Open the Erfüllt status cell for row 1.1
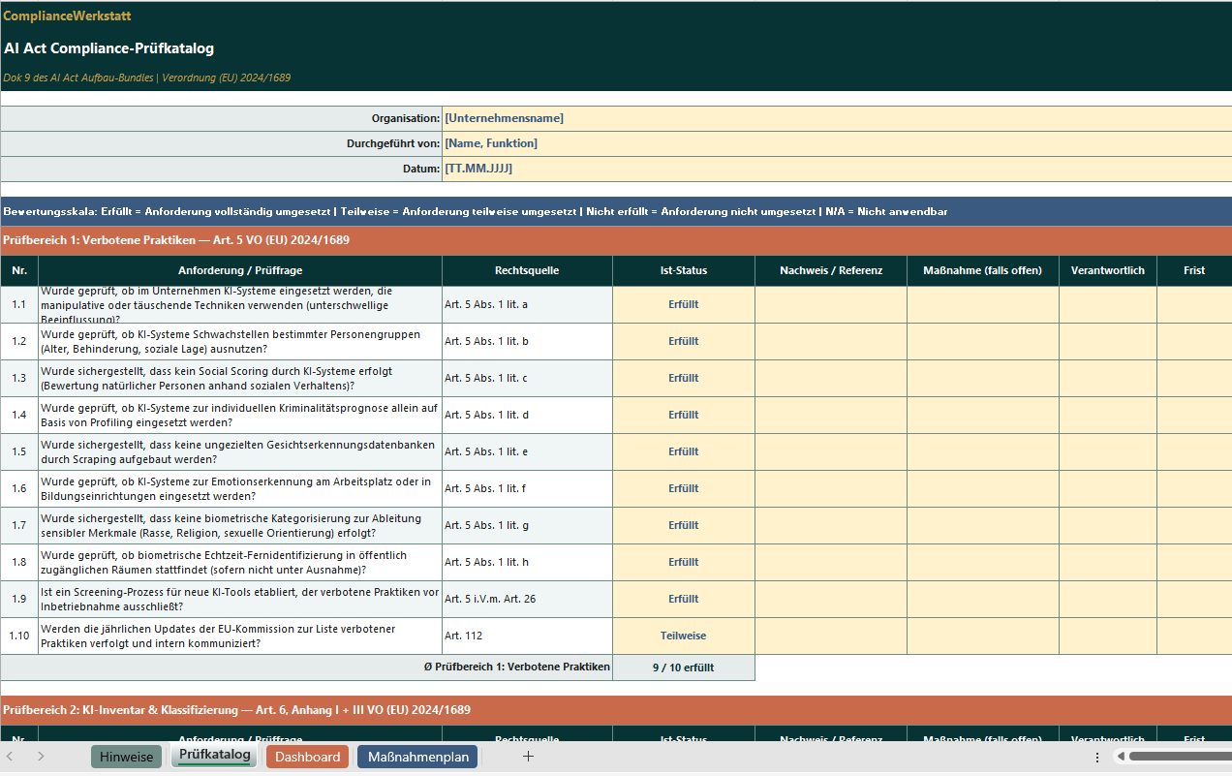This screenshot has height=776, width=1232. (x=683, y=304)
